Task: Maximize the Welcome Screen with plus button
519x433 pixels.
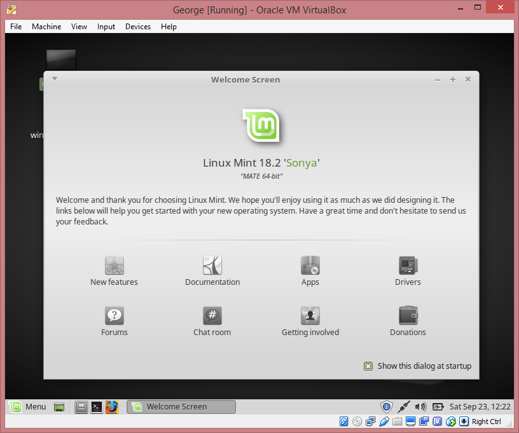Action: [x=453, y=79]
